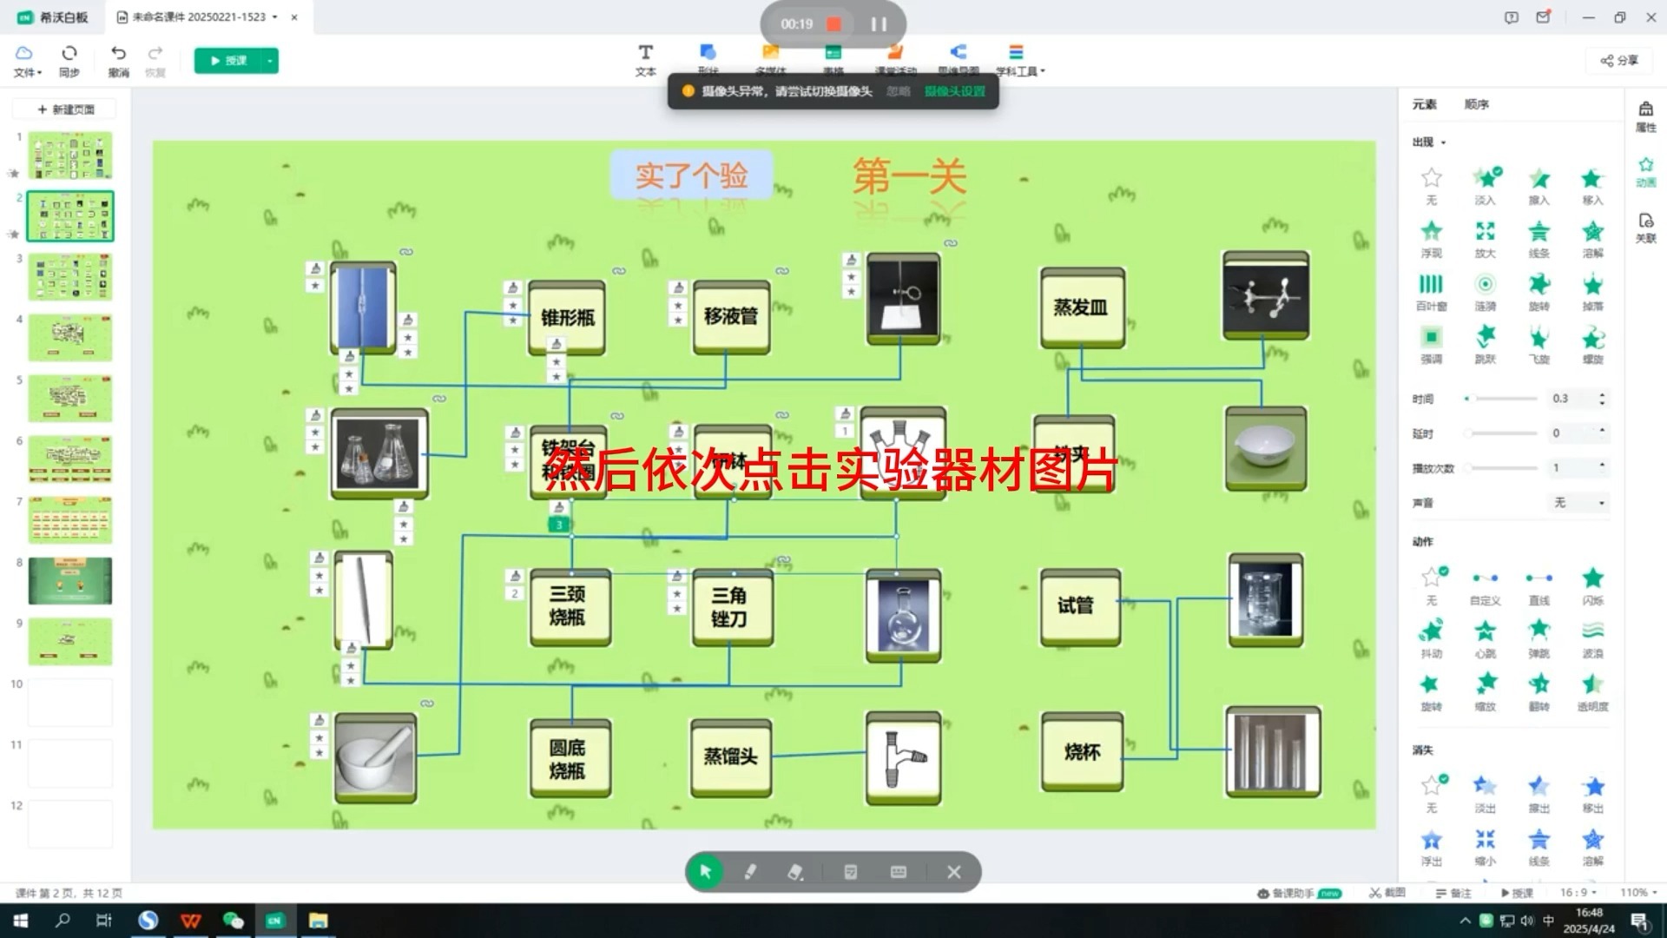Set entrance animation to 无 (none)
Screen dimensions: 1667x938
coord(1432,185)
